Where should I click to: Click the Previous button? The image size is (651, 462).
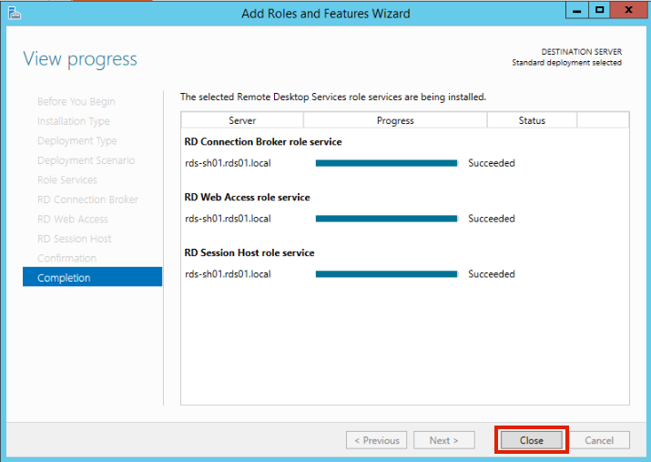pos(376,440)
